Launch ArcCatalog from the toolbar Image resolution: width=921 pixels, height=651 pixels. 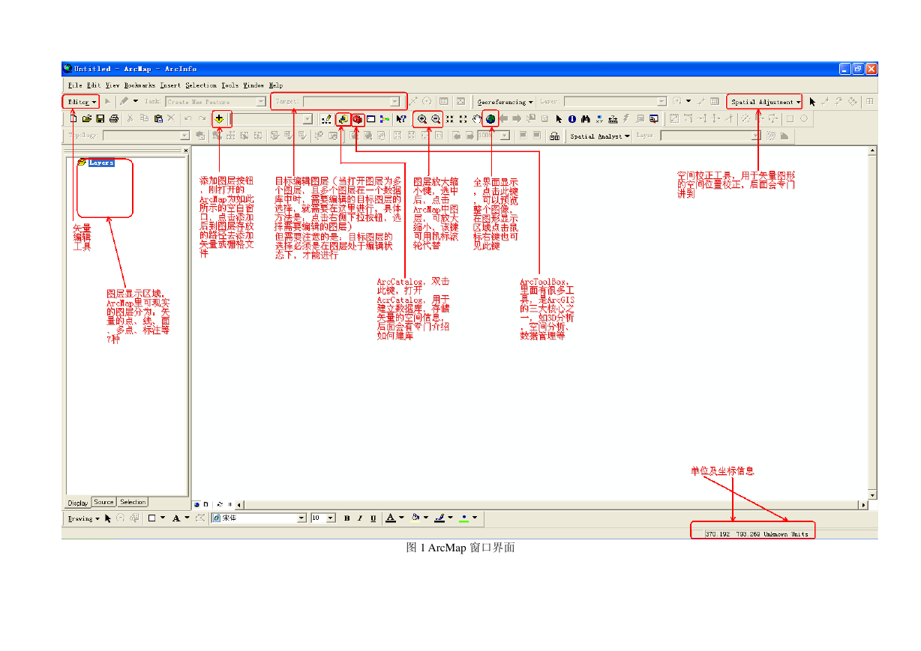coord(343,118)
